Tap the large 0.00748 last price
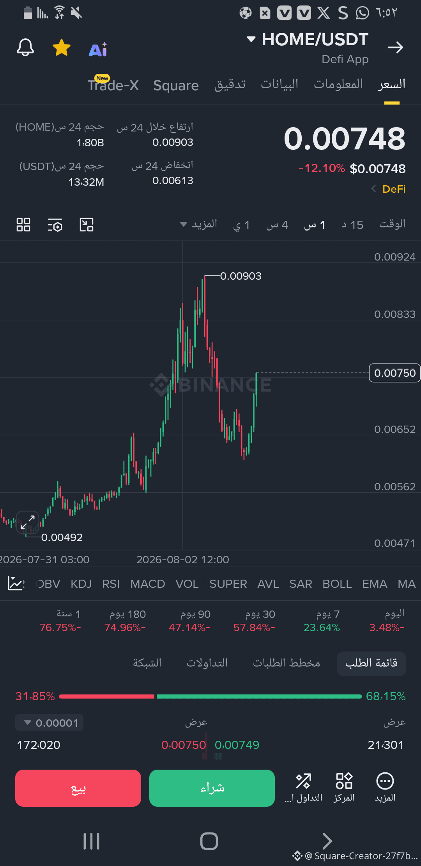421x866 pixels. (x=345, y=138)
